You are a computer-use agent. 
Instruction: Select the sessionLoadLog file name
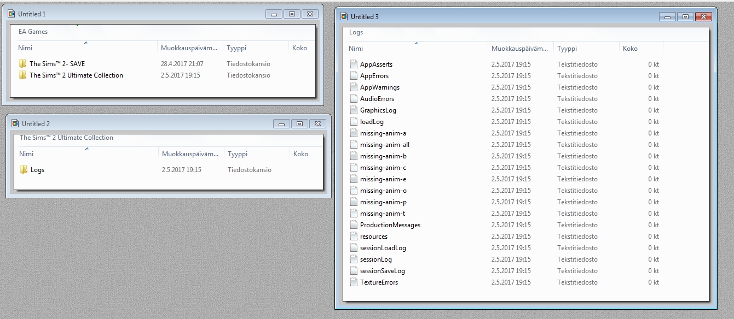pyautogui.click(x=383, y=248)
